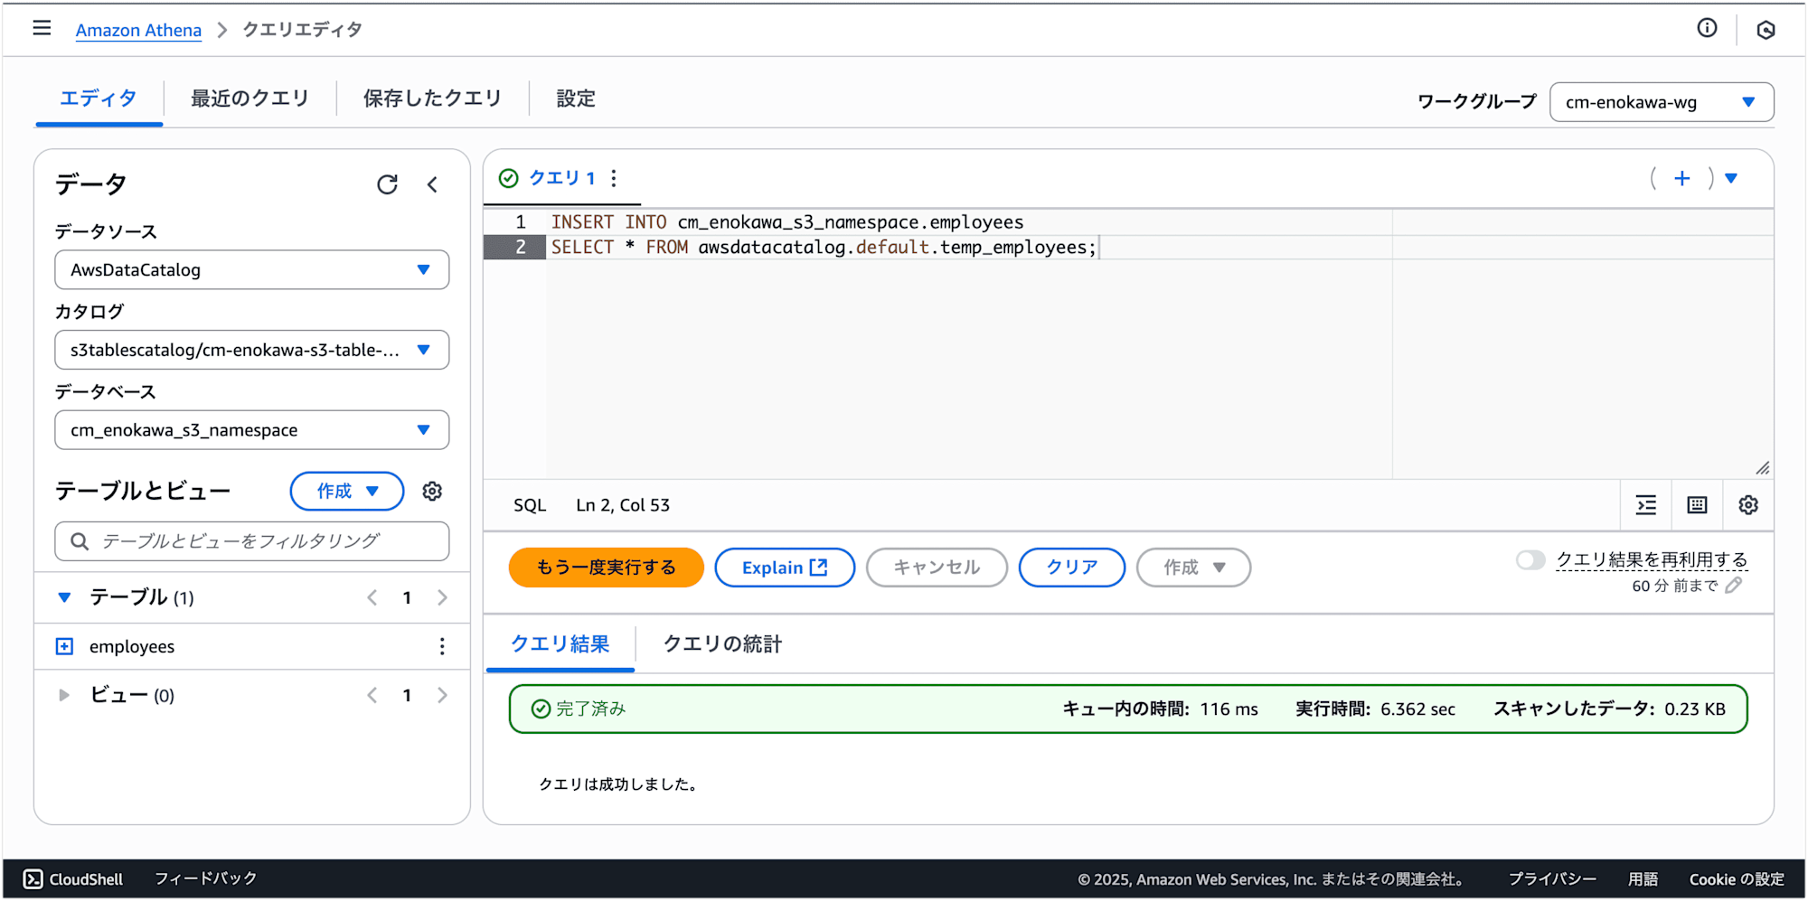Open the hamburger navigation menu

tap(42, 28)
